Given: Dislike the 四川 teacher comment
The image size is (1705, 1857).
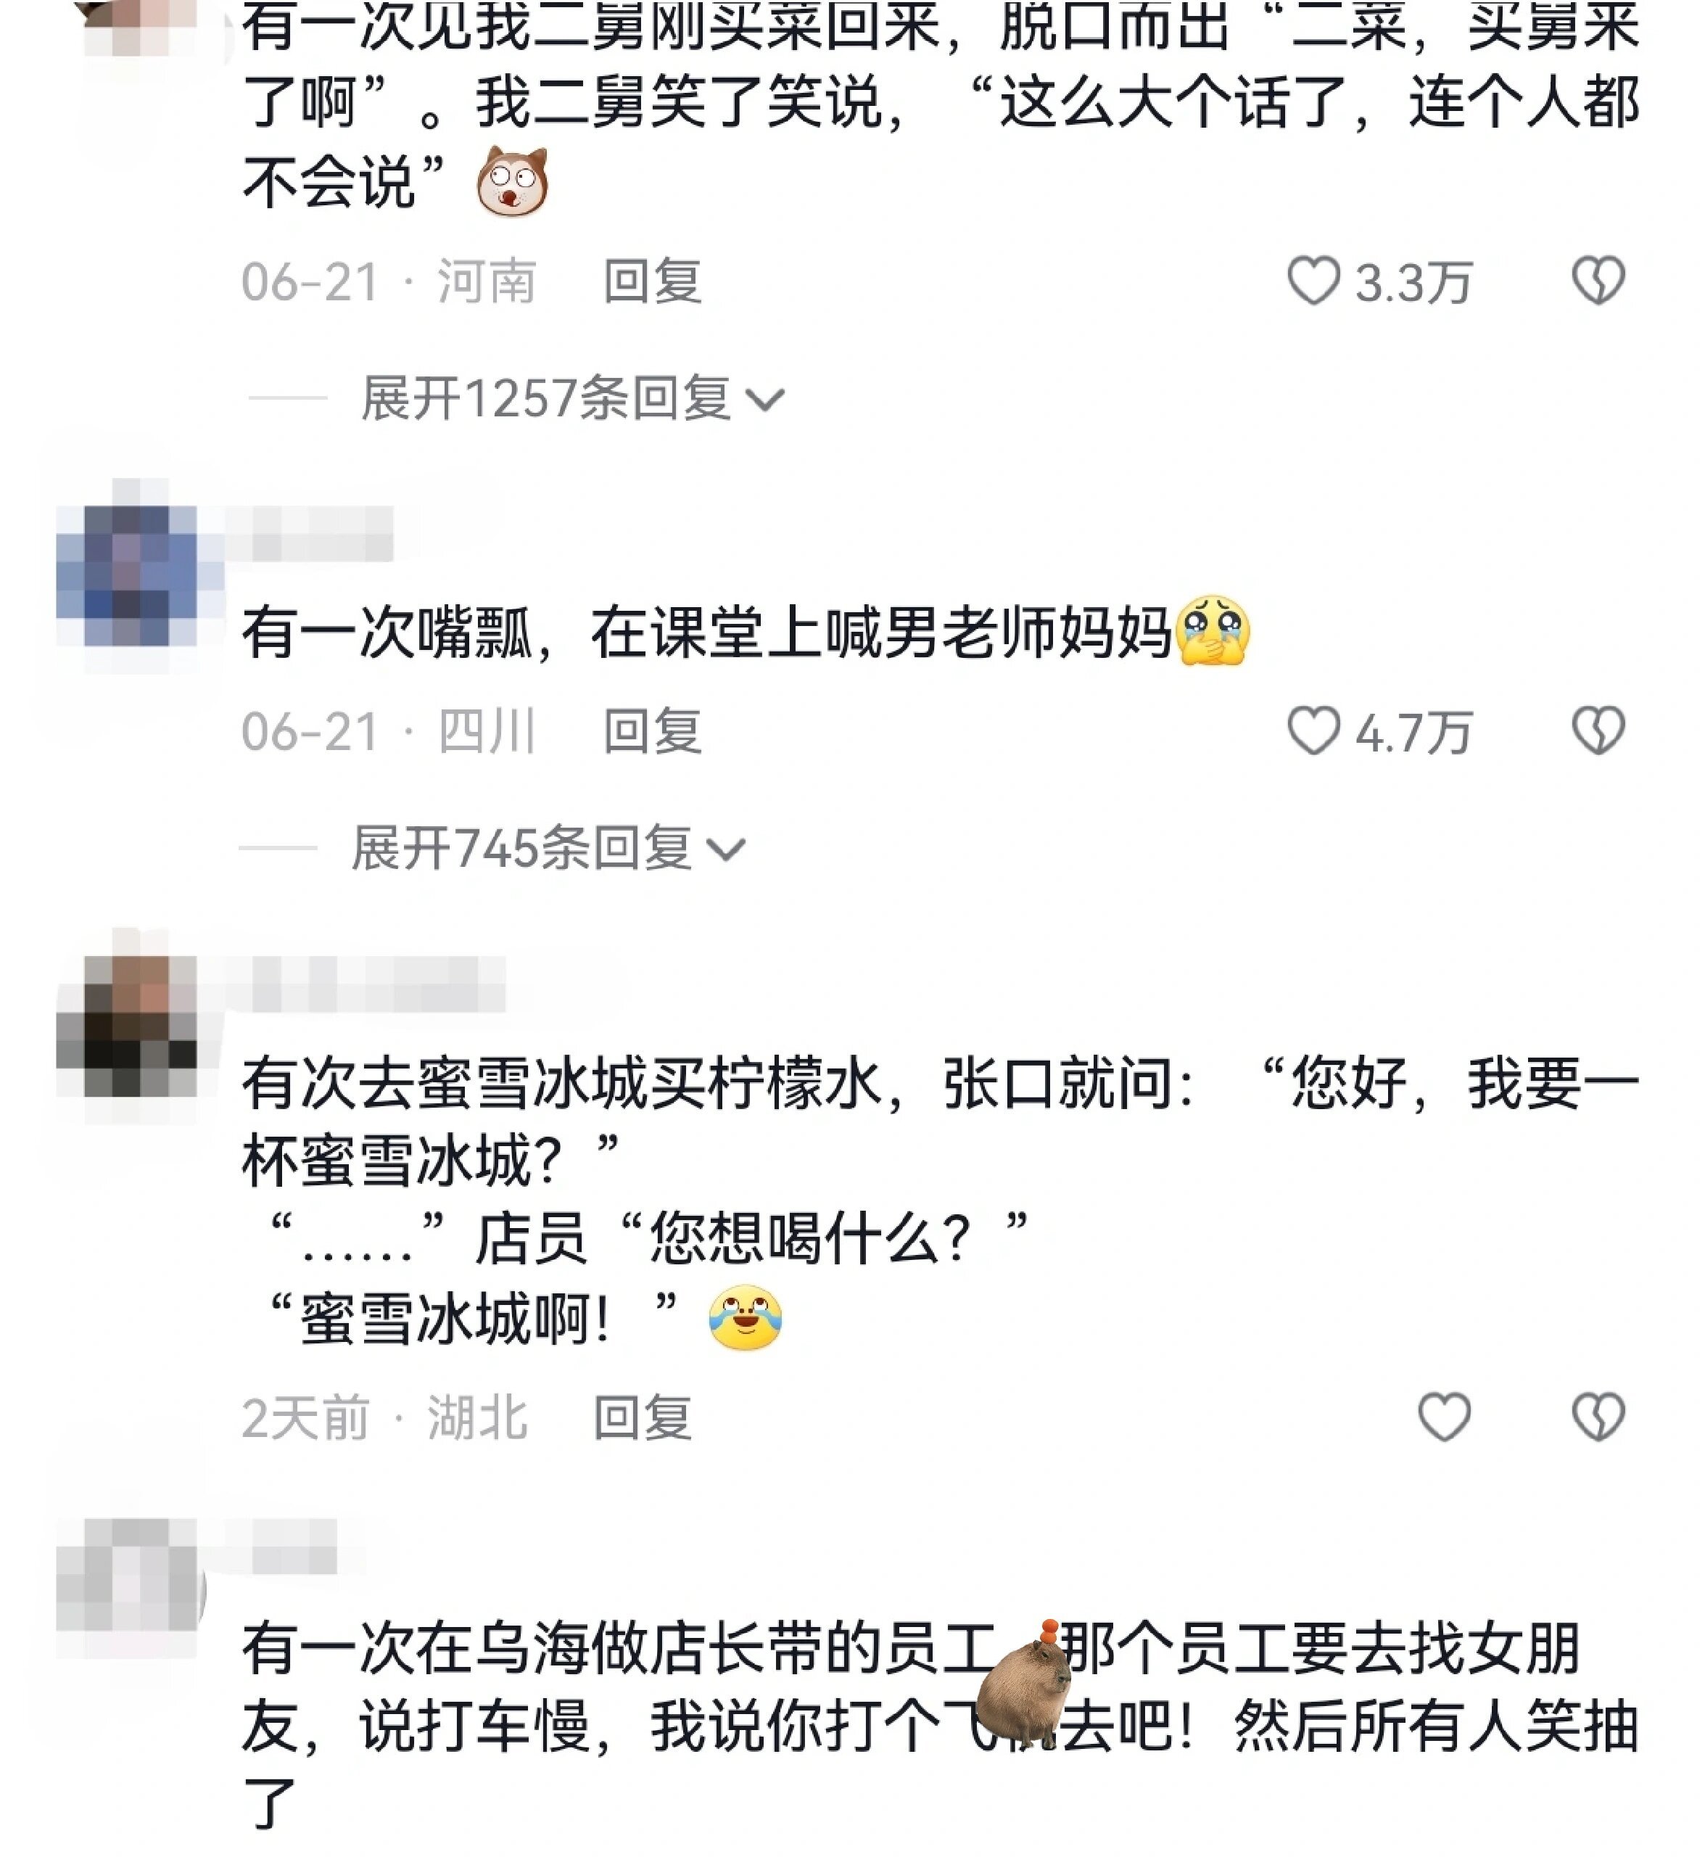Looking at the screenshot, I should 1598,730.
